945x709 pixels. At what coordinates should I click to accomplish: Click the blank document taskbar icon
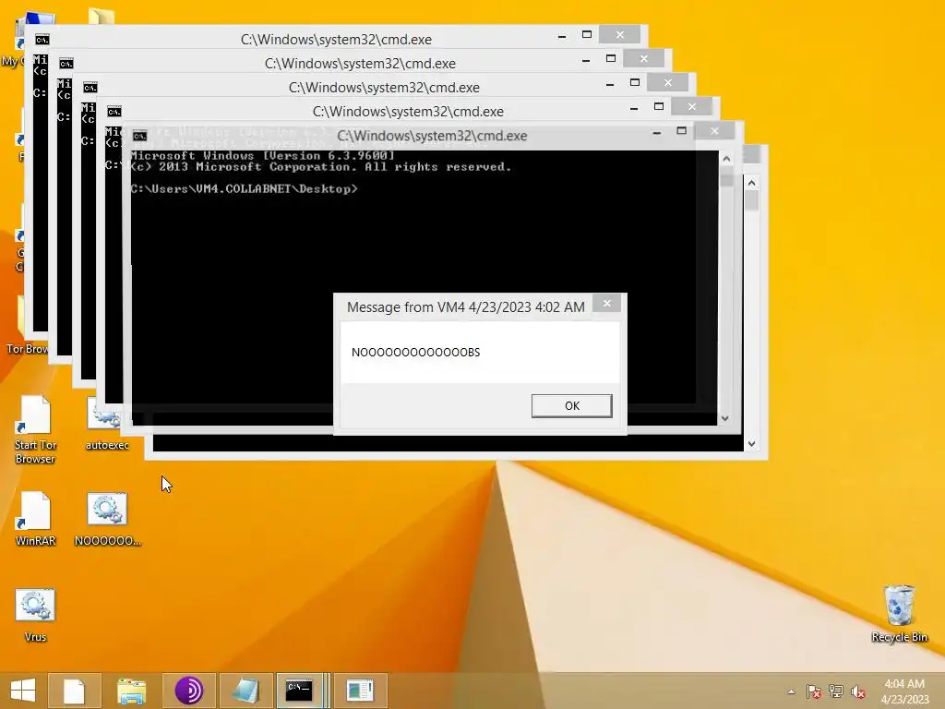[x=74, y=691]
